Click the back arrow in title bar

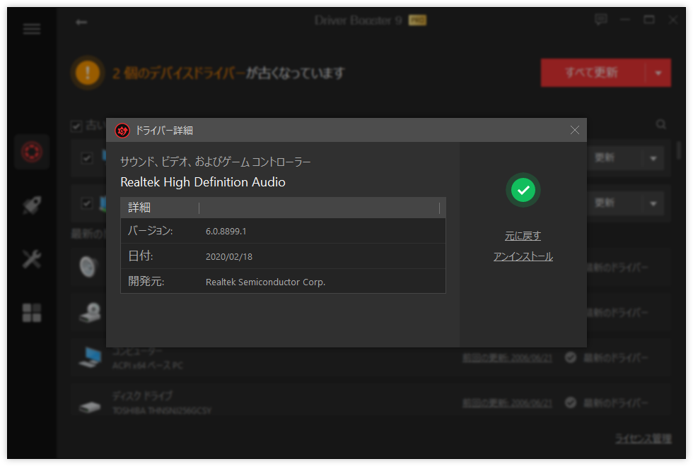[x=81, y=22]
